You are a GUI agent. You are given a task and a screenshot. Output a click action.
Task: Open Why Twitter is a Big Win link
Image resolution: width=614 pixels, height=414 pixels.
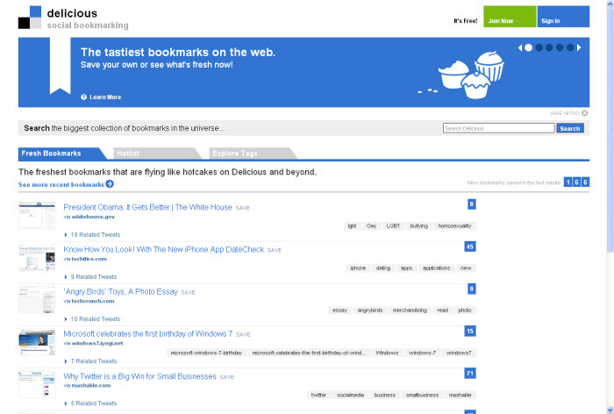tap(139, 376)
